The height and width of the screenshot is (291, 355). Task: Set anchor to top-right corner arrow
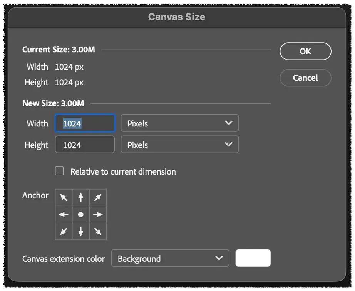pos(98,197)
